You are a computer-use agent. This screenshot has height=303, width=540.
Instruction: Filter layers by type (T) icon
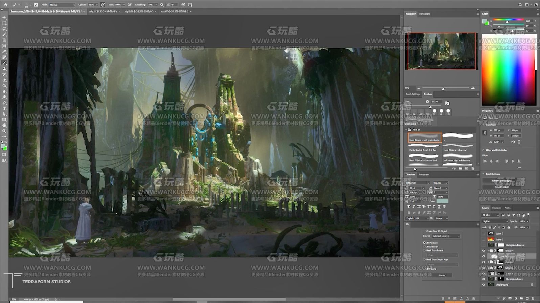point(514,215)
